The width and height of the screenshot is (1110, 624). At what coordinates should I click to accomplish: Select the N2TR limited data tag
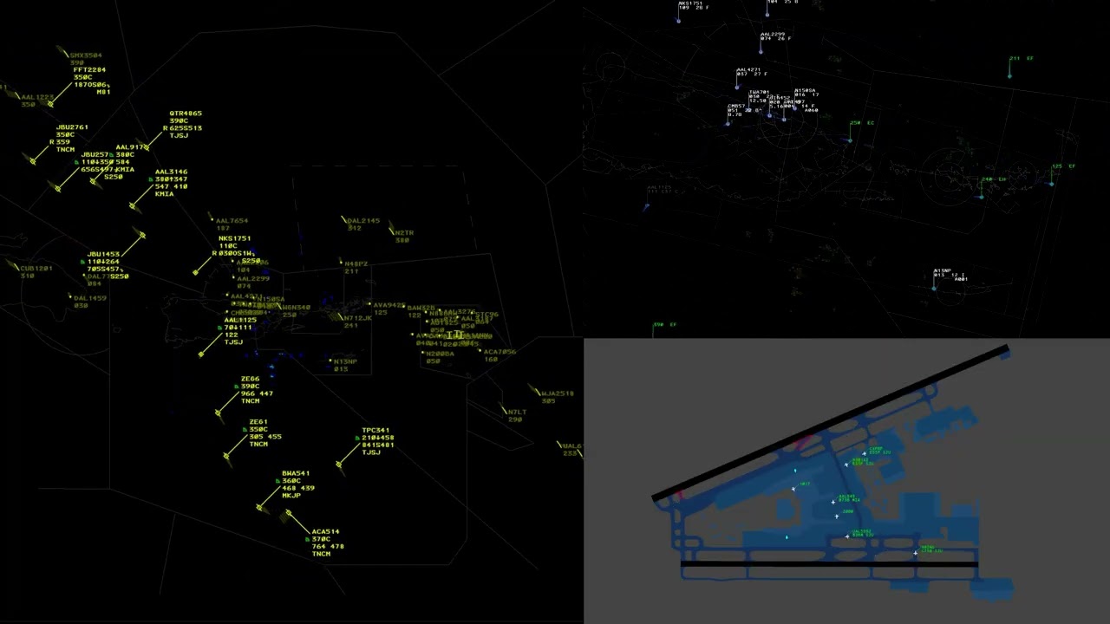point(404,237)
